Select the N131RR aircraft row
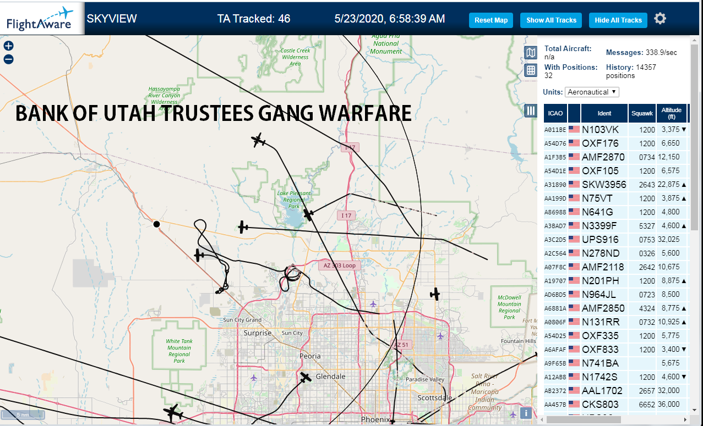Image resolution: width=703 pixels, height=426 pixels. pyautogui.click(x=616, y=322)
